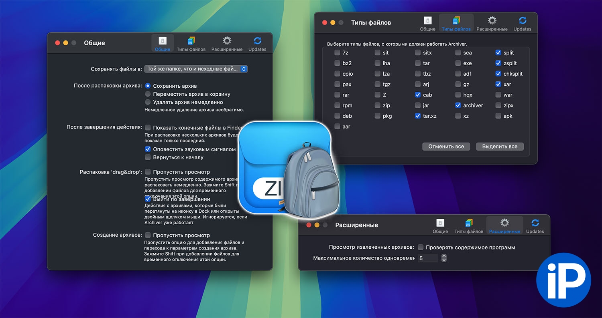Uncheck the cab file type
Image resolution: width=602 pixels, height=318 pixels.
pyautogui.click(x=418, y=95)
